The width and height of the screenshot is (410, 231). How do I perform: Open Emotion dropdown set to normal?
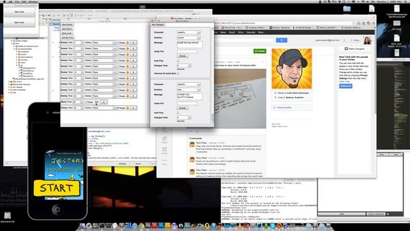[188, 38]
